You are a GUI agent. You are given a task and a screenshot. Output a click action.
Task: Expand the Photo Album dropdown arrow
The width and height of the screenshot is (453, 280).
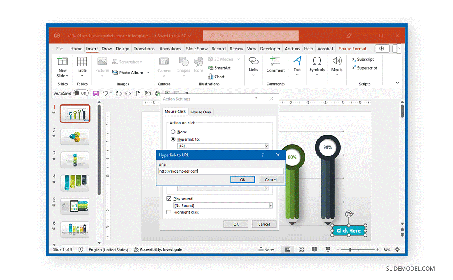tap(148, 73)
